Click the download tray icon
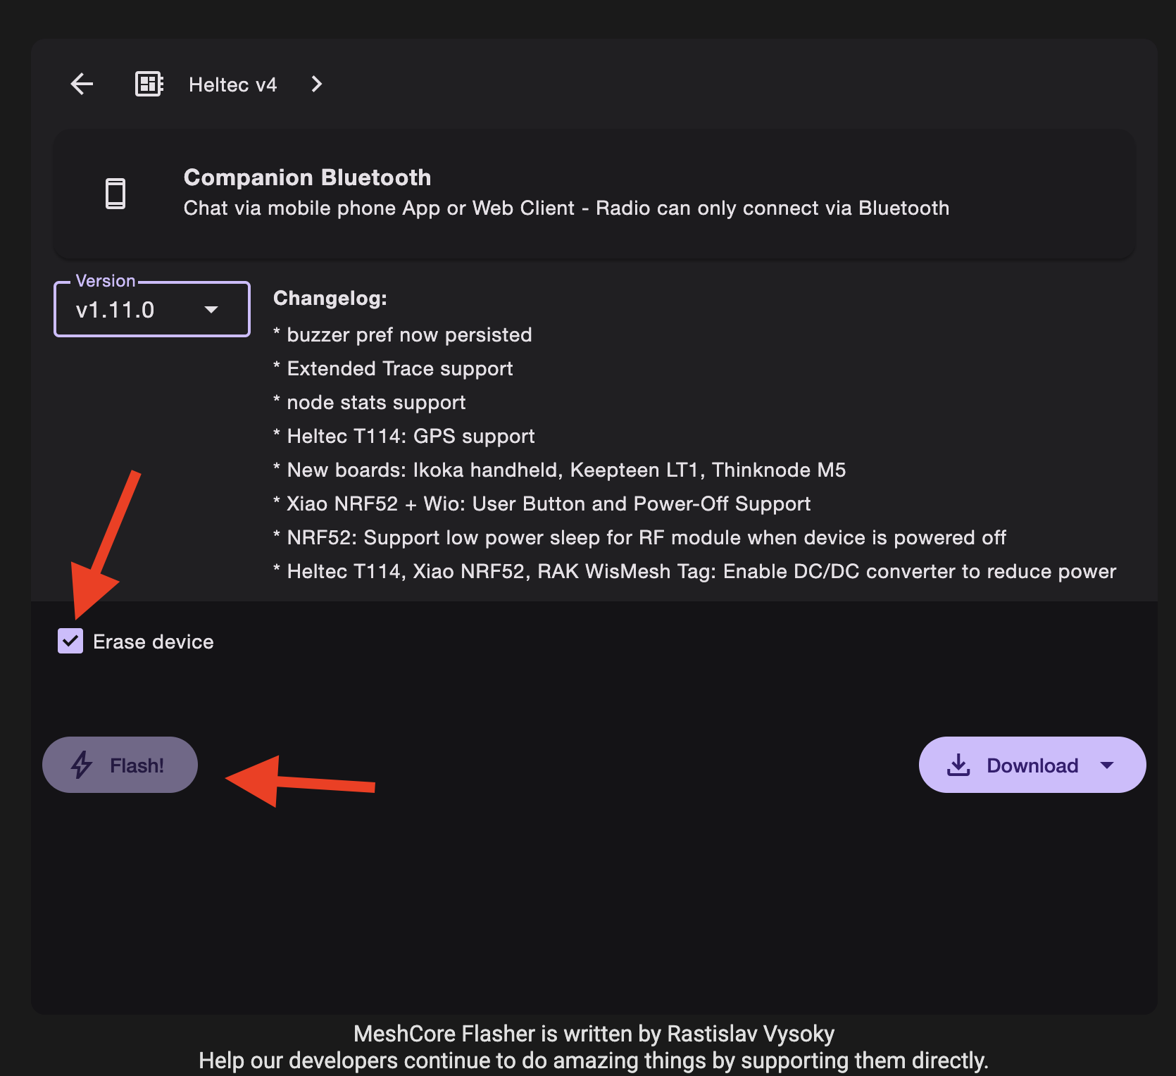 point(958,765)
